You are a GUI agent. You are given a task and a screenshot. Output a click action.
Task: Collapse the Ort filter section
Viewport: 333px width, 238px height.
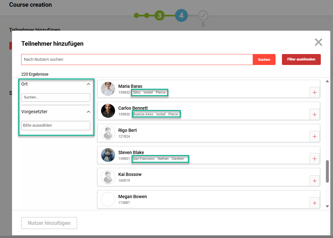pos(88,84)
